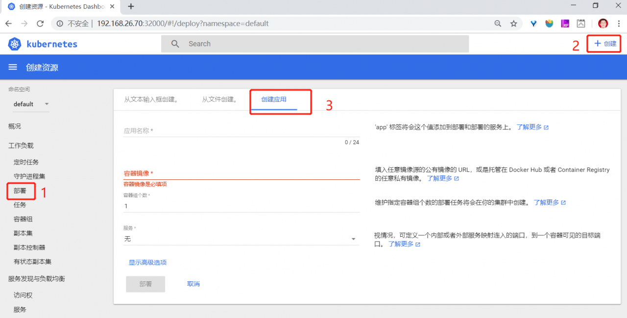The height and width of the screenshot is (318, 627).
Task: Open a new browser tab with plus icon
Action: click(131, 6)
